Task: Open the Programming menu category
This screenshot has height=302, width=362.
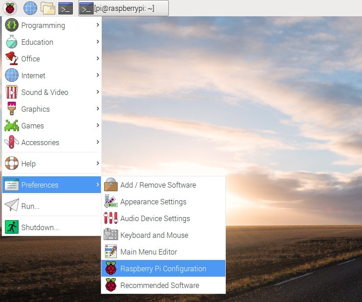Action: click(x=52, y=25)
